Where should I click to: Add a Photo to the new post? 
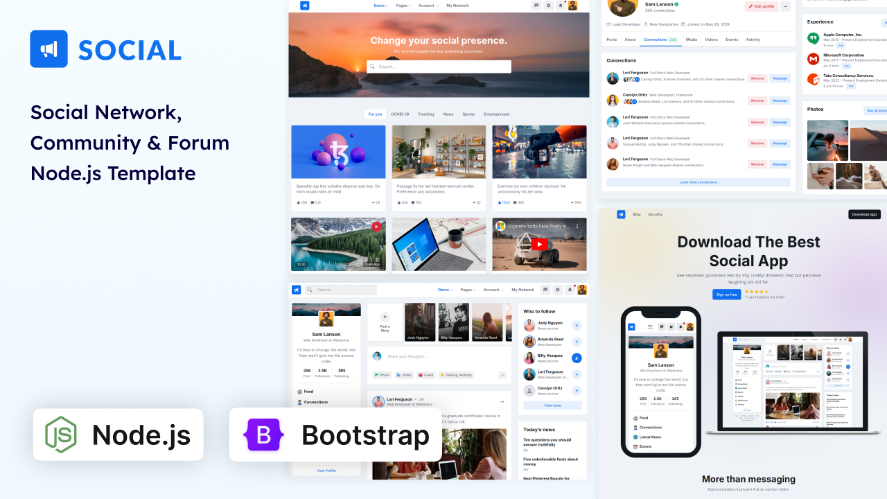(x=383, y=375)
